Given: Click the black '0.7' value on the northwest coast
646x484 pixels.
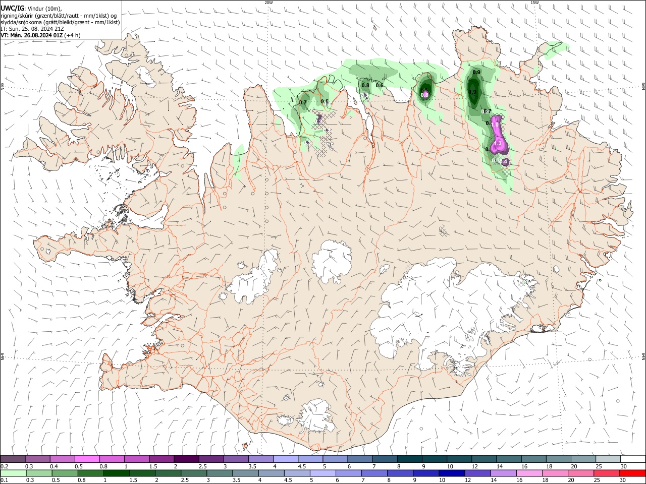Looking at the screenshot, I should coord(303,102).
